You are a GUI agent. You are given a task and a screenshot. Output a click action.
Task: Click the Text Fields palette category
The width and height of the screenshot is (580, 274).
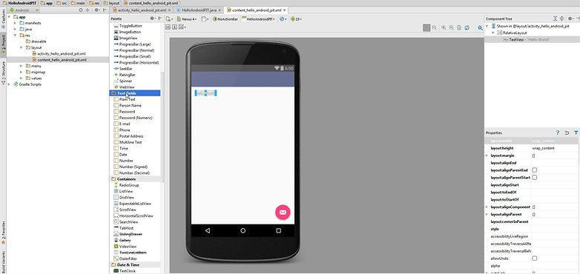coord(135,93)
